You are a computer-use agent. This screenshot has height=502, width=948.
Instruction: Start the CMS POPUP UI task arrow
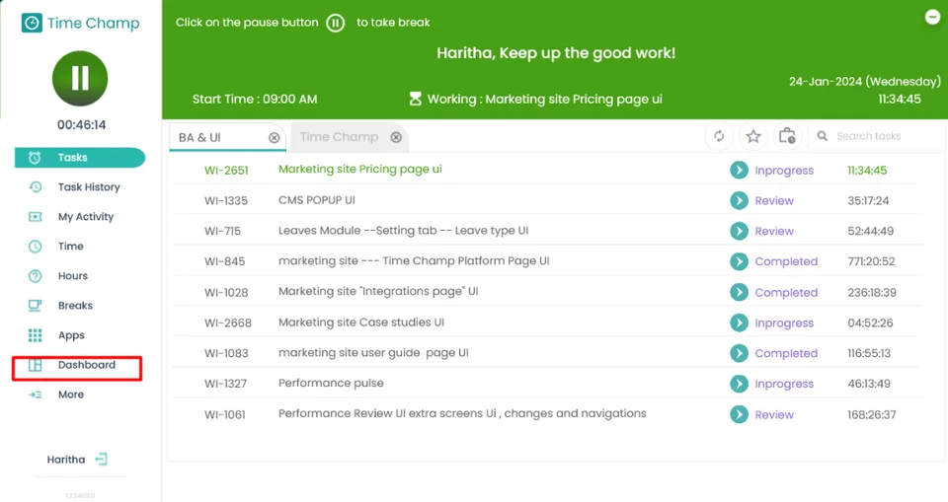[x=739, y=200]
